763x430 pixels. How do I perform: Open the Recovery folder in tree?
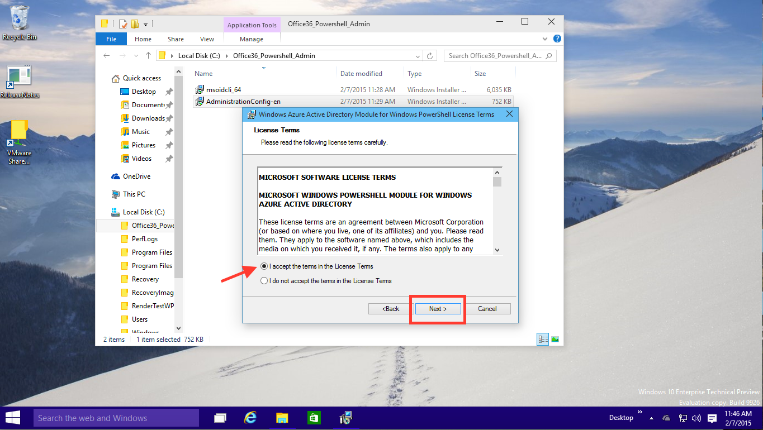coord(145,279)
